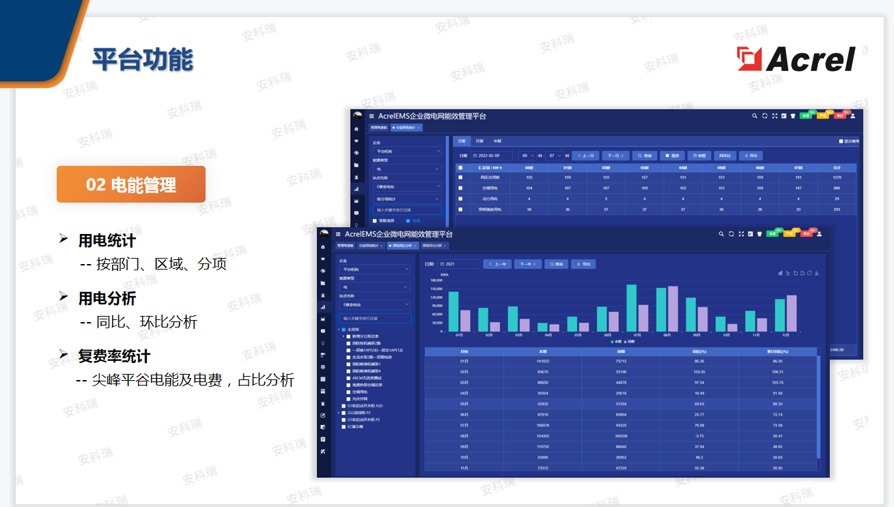Click the green 99+ notification badge in the front window
Image resolution: width=894 pixels, height=507 pixels.
pyautogui.click(x=779, y=230)
